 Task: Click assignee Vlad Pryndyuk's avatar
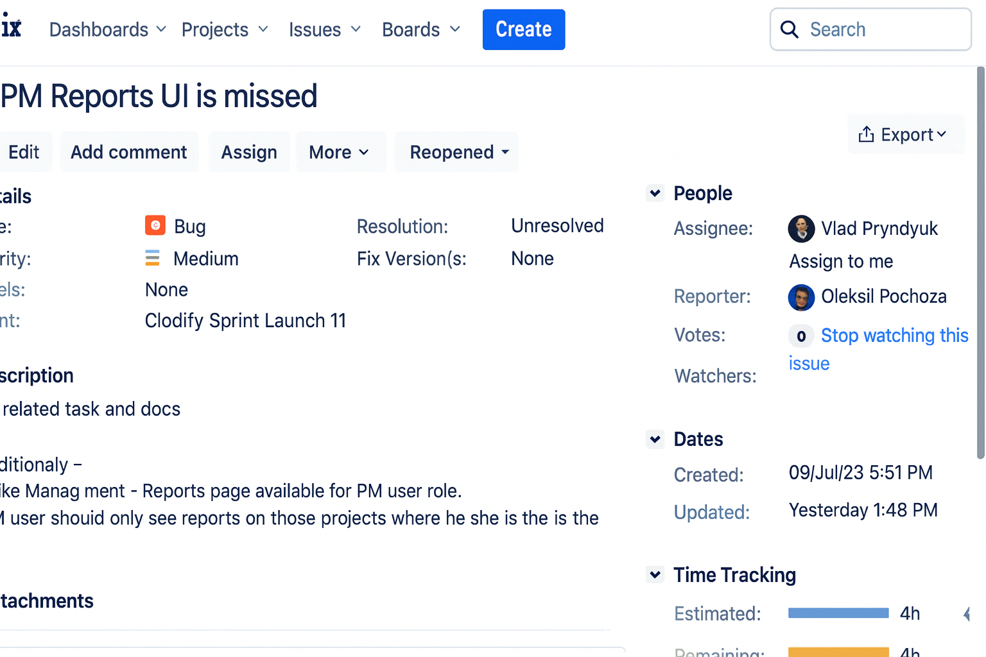[x=801, y=228]
